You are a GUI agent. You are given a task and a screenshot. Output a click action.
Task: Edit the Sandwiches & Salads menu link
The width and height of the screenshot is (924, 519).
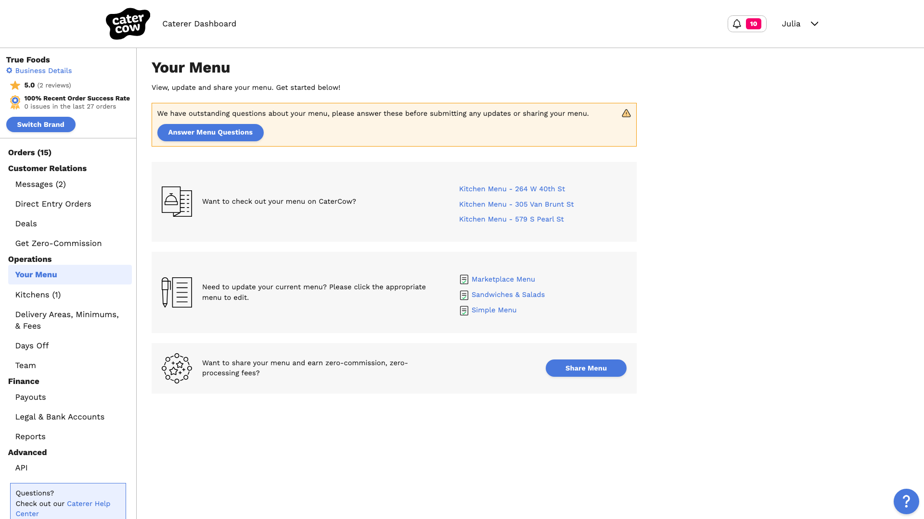pyautogui.click(x=508, y=295)
